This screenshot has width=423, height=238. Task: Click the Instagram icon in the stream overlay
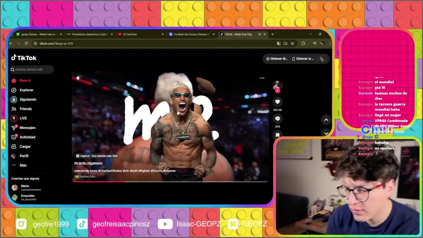tap(21, 224)
